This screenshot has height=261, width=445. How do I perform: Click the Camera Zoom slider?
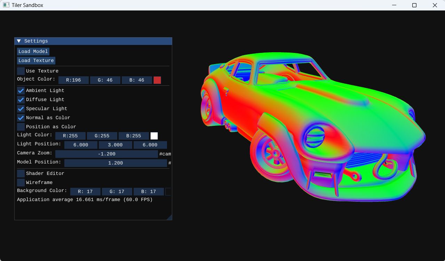pos(106,154)
